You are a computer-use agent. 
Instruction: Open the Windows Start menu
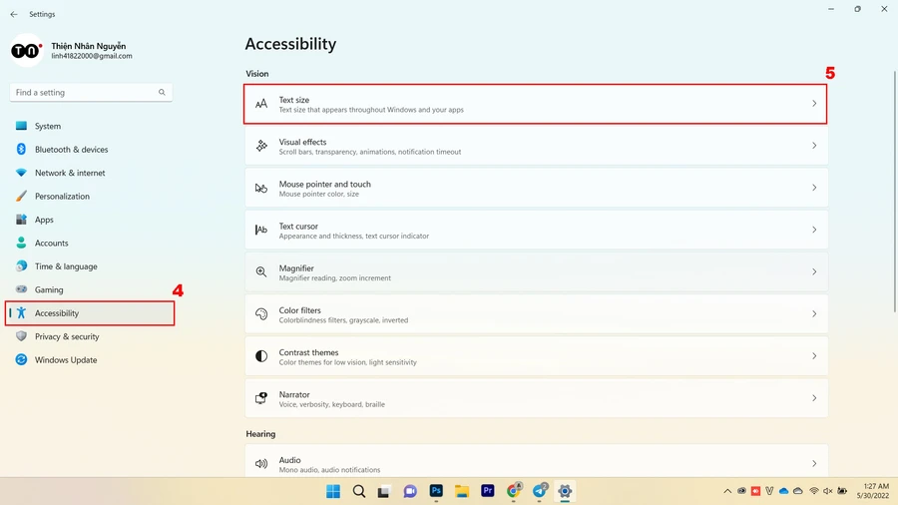pyautogui.click(x=332, y=491)
